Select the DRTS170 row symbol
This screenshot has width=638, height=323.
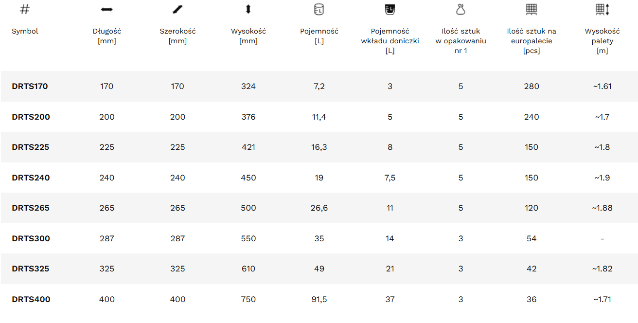coord(30,87)
